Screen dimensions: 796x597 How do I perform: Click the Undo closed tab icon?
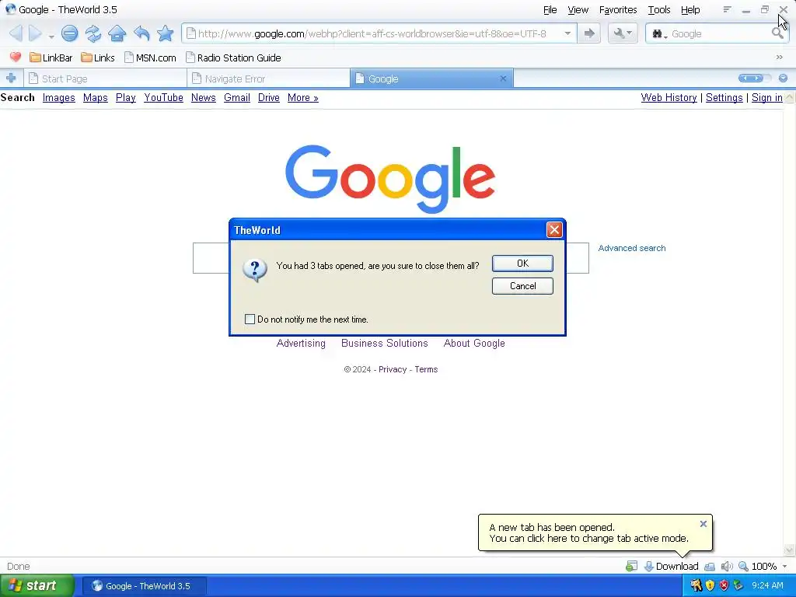click(141, 33)
